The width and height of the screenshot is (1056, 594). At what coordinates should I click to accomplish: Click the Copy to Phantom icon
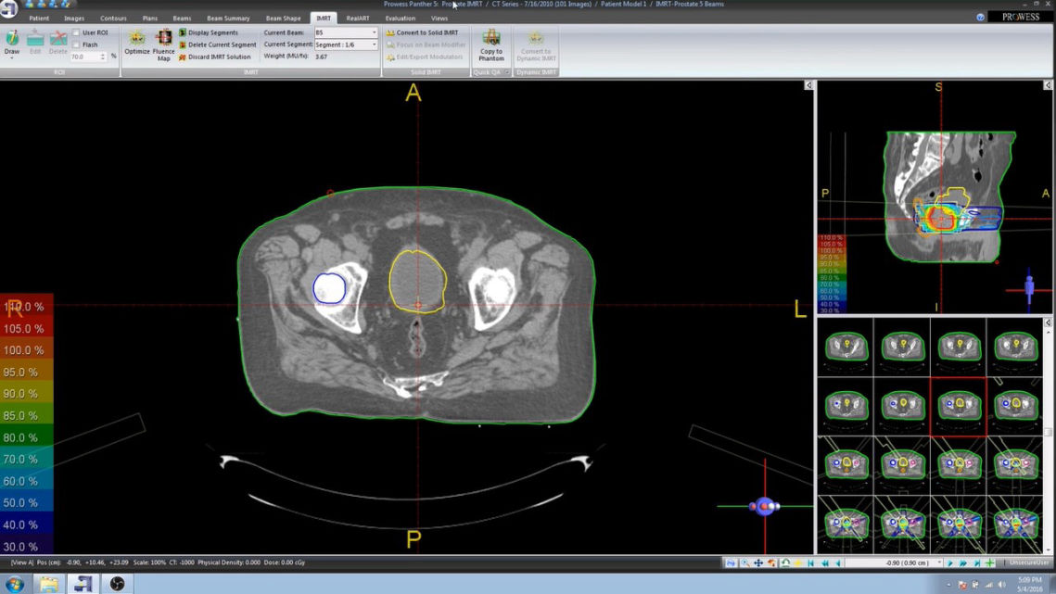491,42
